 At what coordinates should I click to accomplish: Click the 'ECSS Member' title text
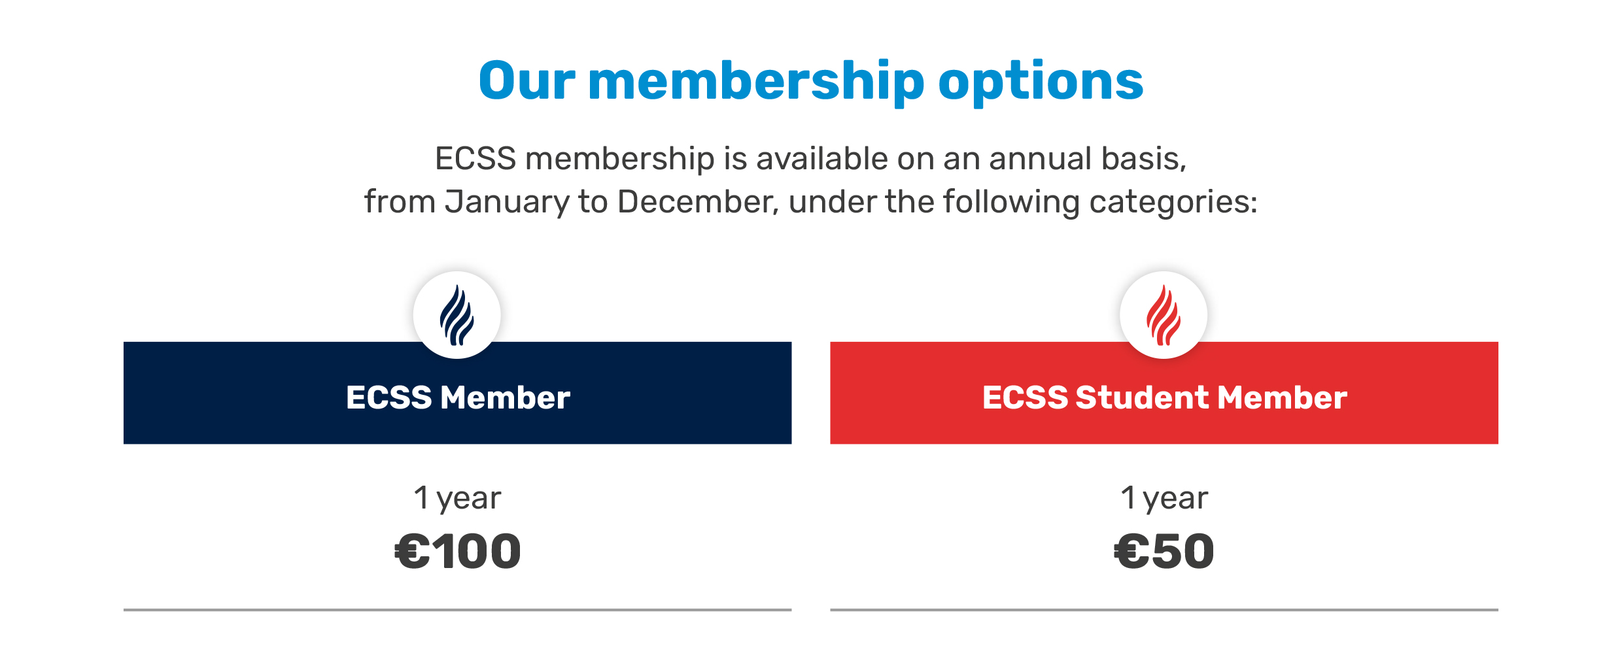458,397
